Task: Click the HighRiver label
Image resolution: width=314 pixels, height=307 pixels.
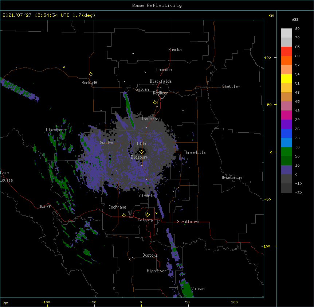Action: coord(157,271)
